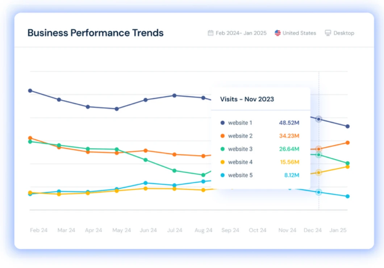Viewport: 384px width, 268px height.
Task: Click the United States flag icon
Action: click(277, 33)
